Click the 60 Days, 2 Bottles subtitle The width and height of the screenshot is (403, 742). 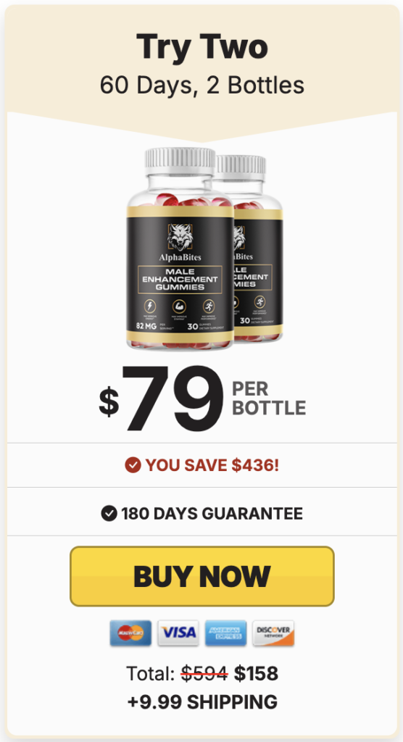click(x=201, y=85)
